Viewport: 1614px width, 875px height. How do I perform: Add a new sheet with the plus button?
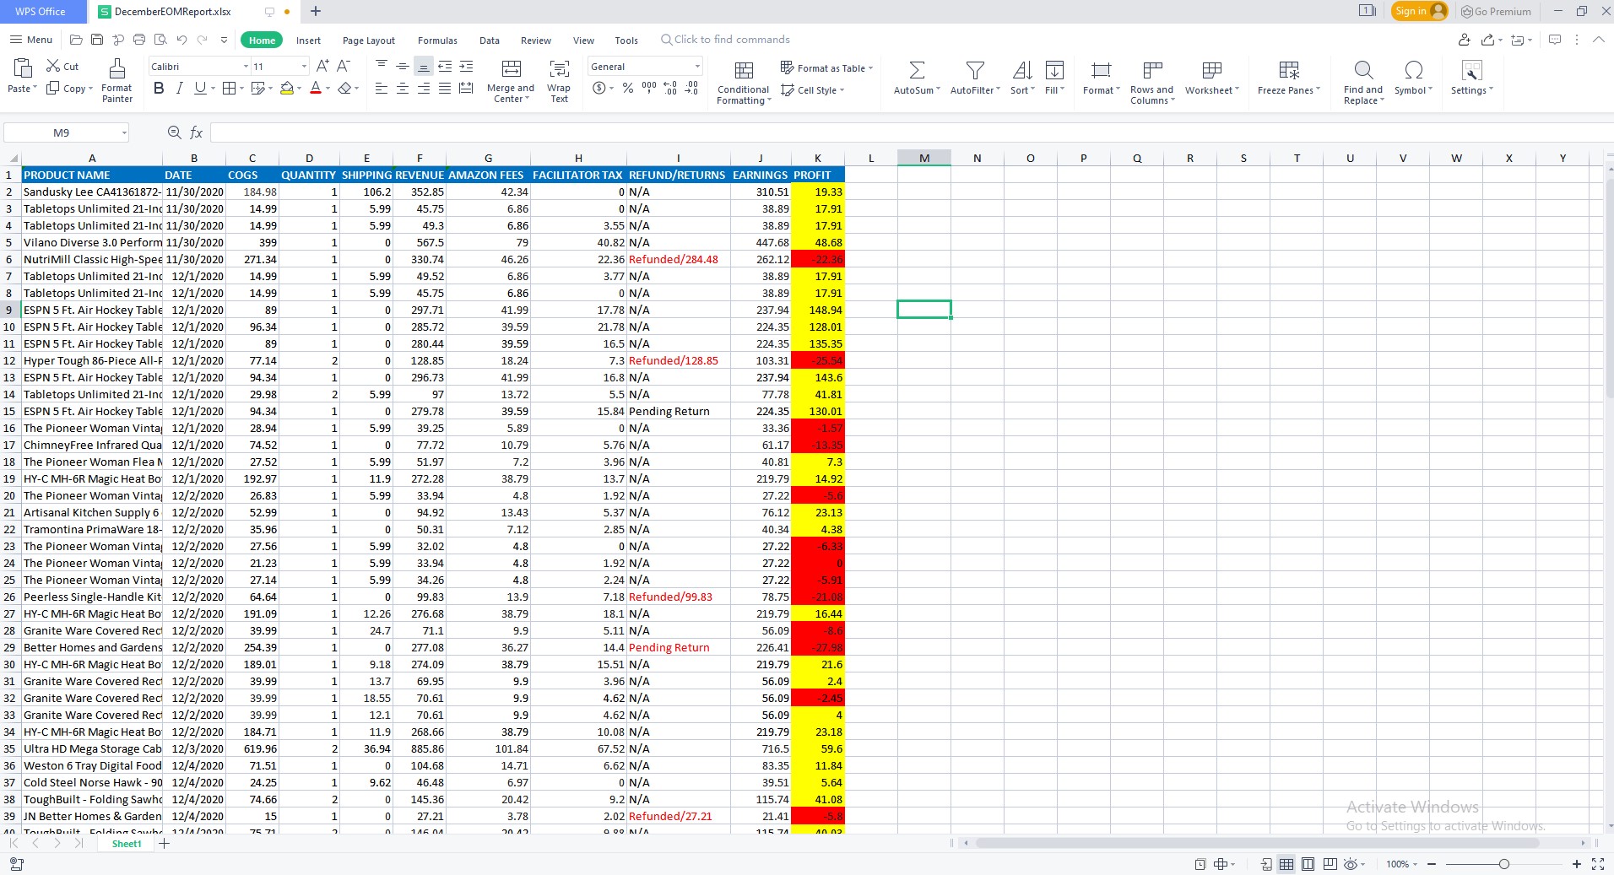coord(165,844)
